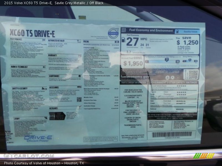The image size is (222, 166).
Task: Click the speaker icon by Audio & Technology
Action: click(x=44, y=67)
